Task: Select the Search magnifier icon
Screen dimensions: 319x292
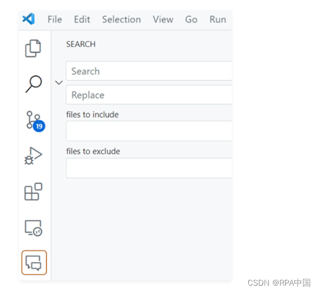Action: point(33,84)
